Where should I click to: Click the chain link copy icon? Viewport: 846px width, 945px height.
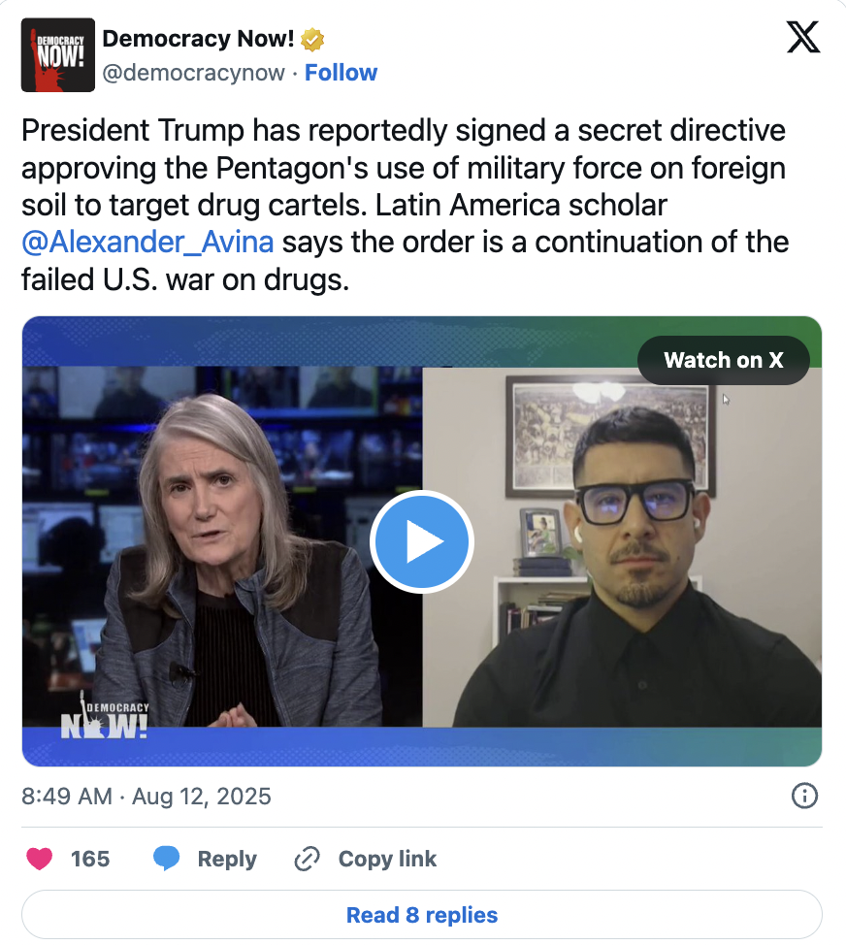(x=307, y=859)
